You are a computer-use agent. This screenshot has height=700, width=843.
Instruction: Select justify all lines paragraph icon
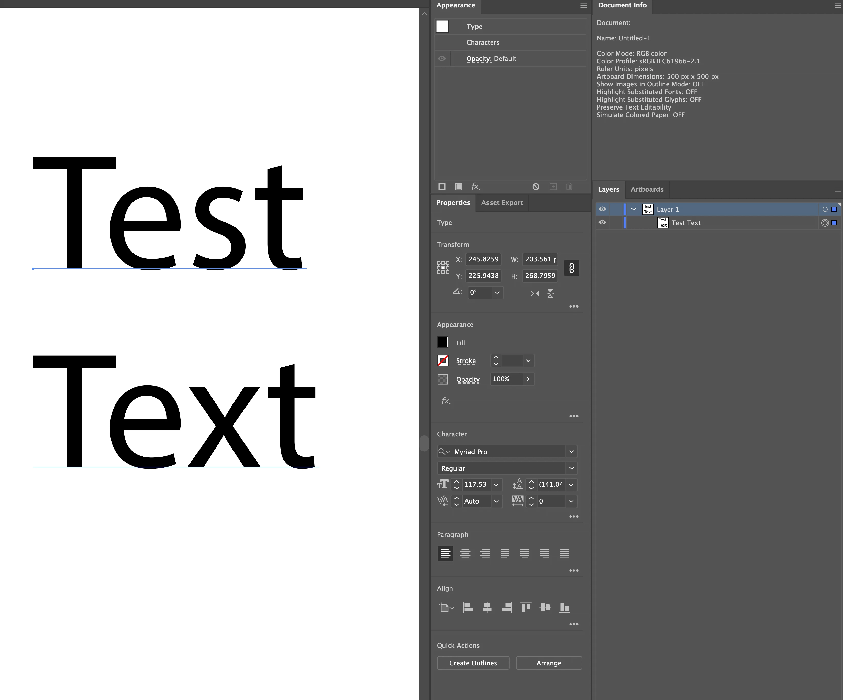click(564, 553)
